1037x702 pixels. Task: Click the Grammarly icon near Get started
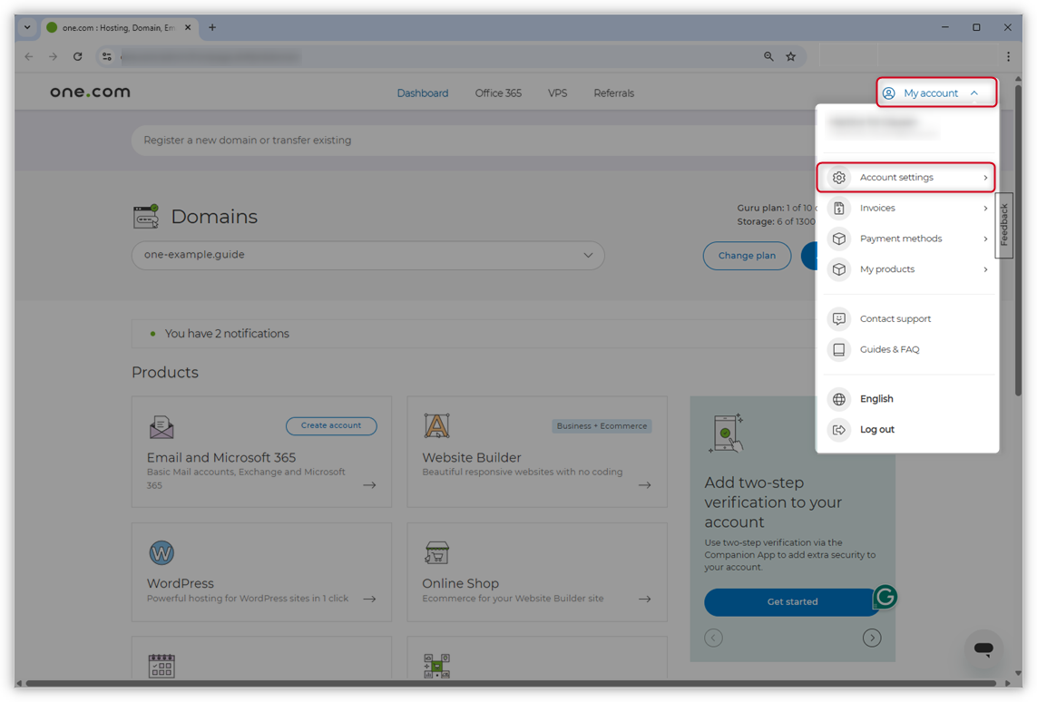click(x=884, y=597)
